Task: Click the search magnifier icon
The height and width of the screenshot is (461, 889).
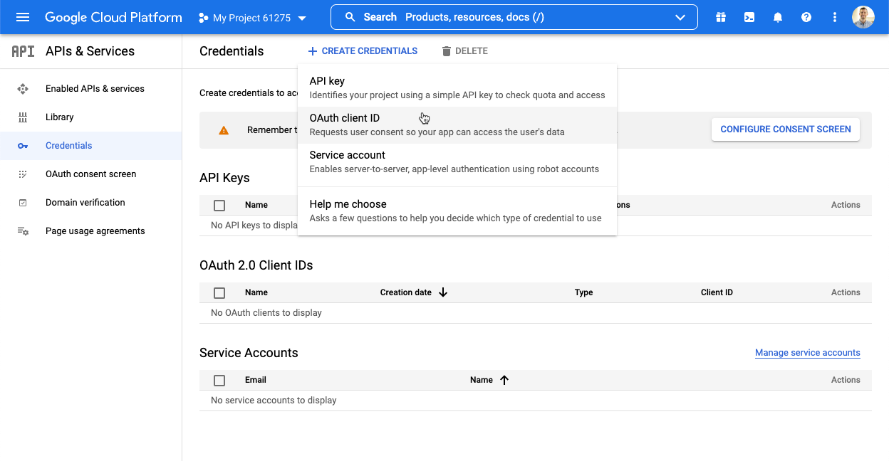Action: 350,17
